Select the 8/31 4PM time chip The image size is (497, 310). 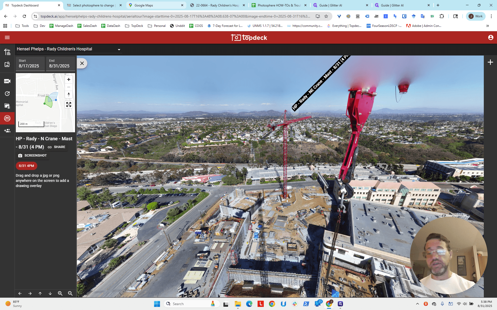pyautogui.click(x=26, y=166)
